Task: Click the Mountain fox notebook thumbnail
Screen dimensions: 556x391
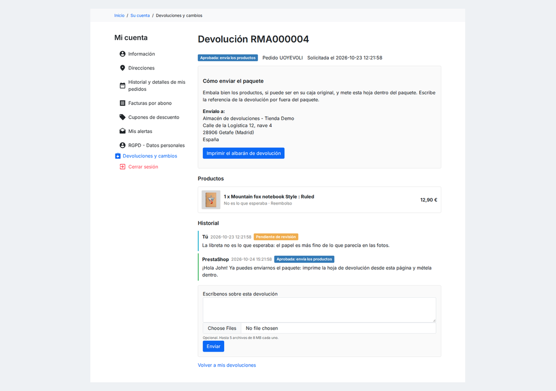Action: [x=211, y=200]
